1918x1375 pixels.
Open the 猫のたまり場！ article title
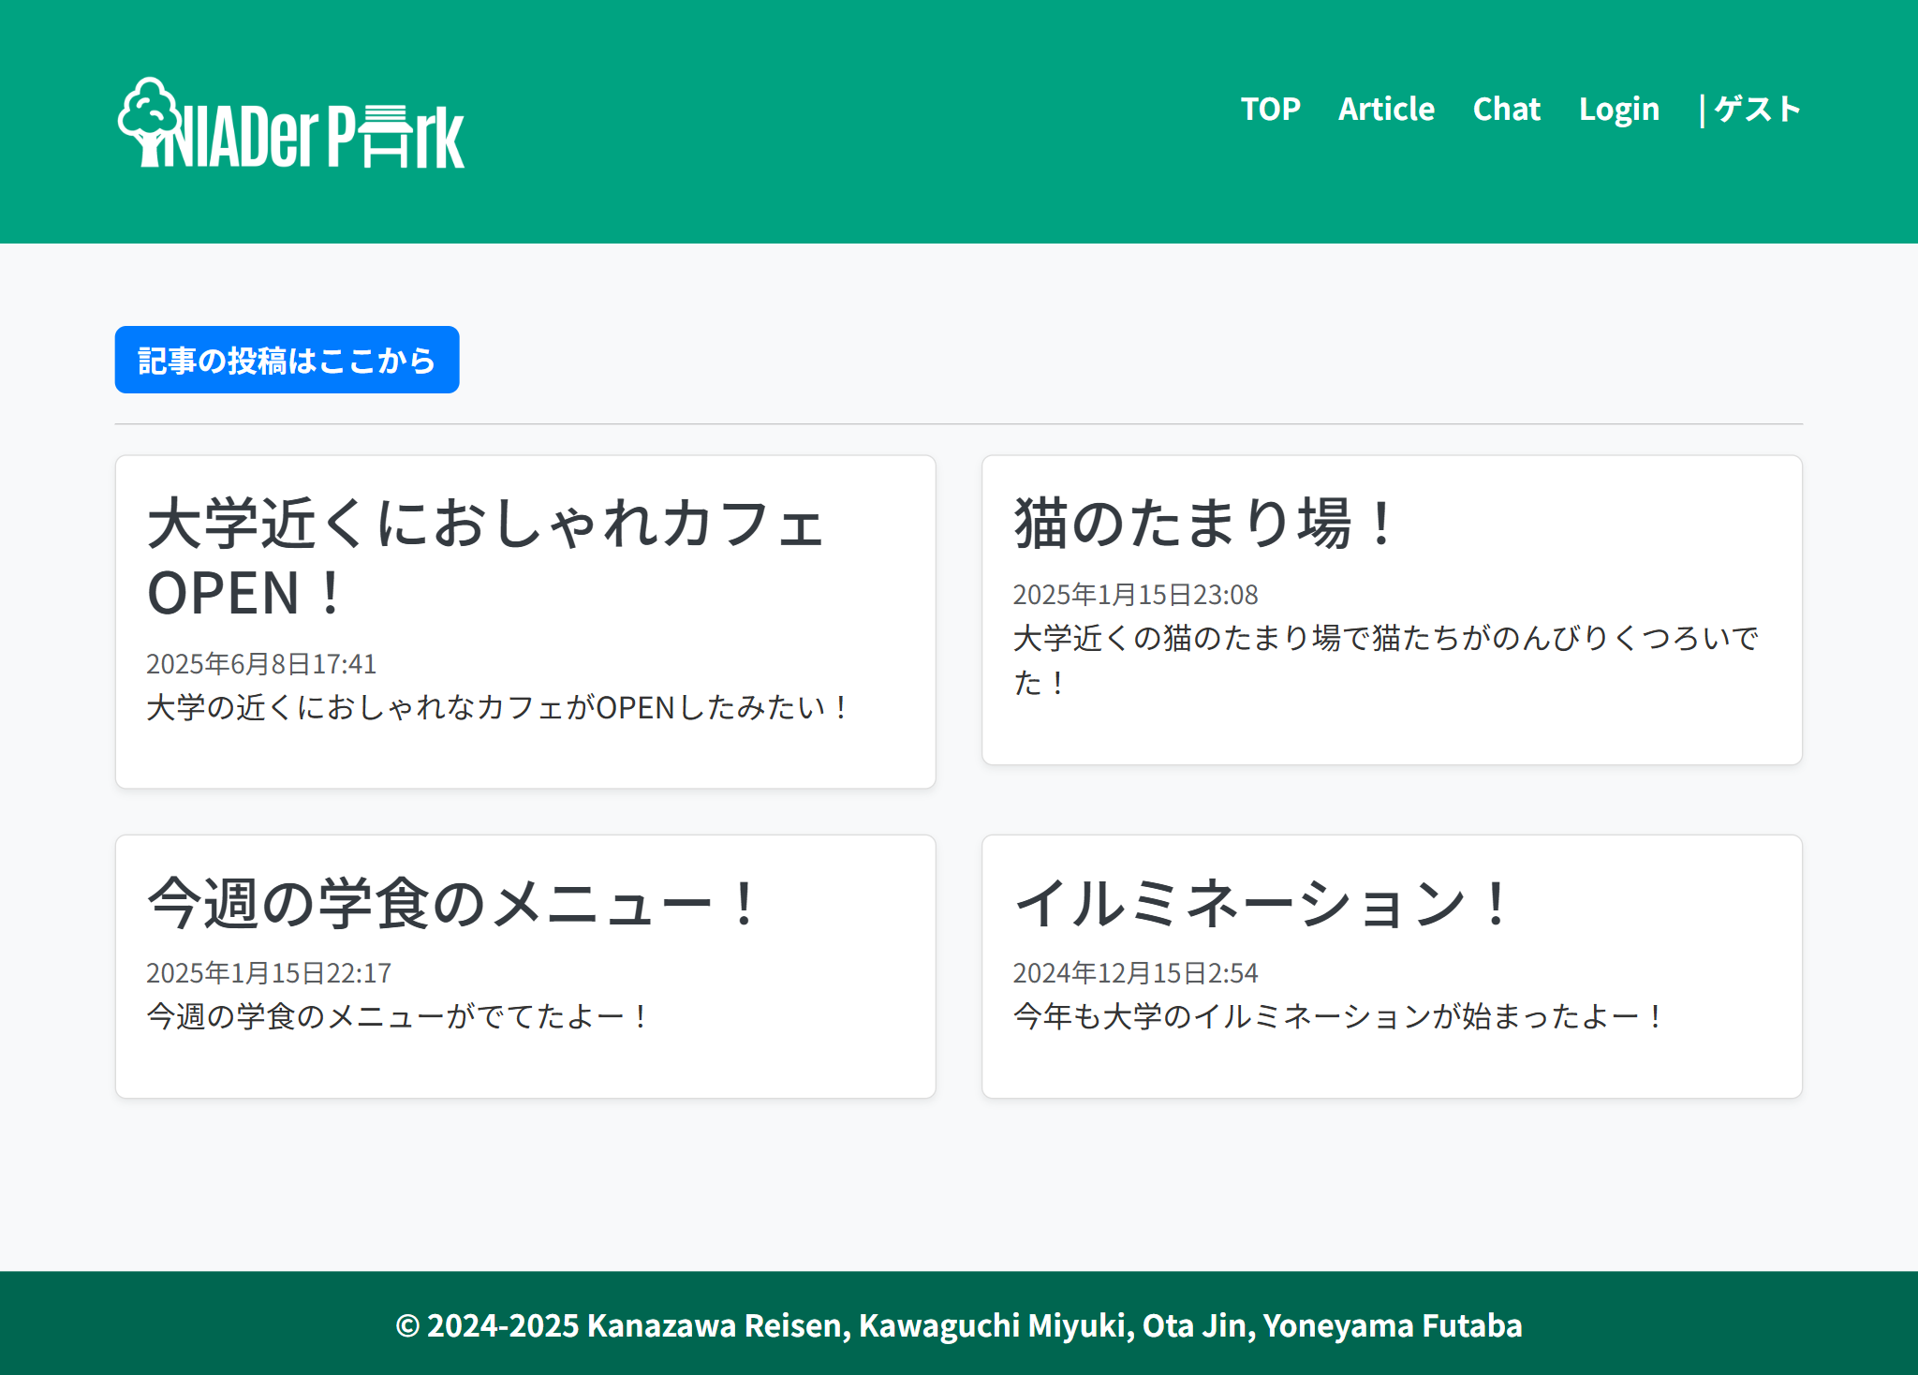pos(1206,523)
